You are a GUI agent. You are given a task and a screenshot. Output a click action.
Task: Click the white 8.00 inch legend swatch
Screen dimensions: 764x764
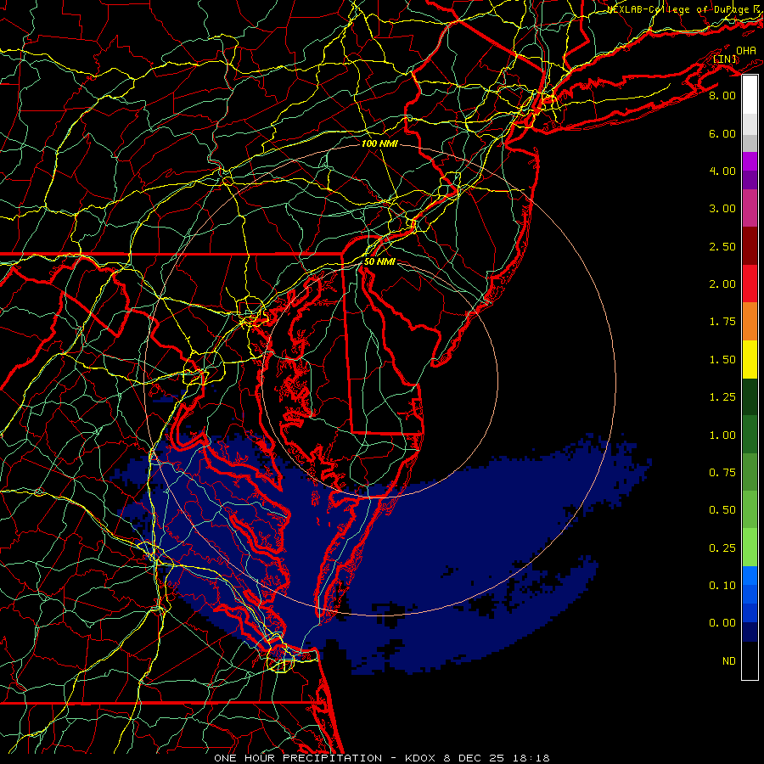[750, 94]
